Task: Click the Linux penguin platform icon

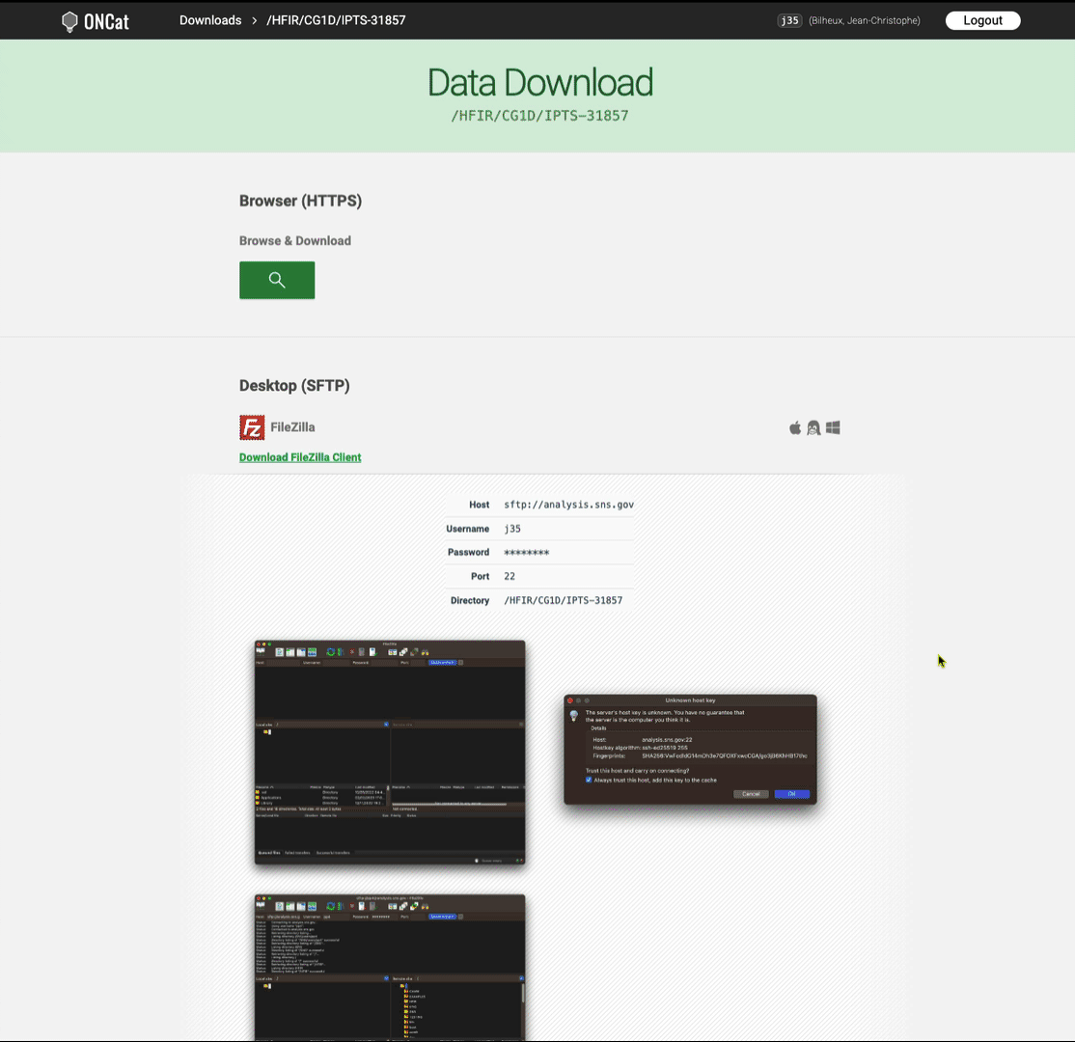Action: click(x=813, y=427)
